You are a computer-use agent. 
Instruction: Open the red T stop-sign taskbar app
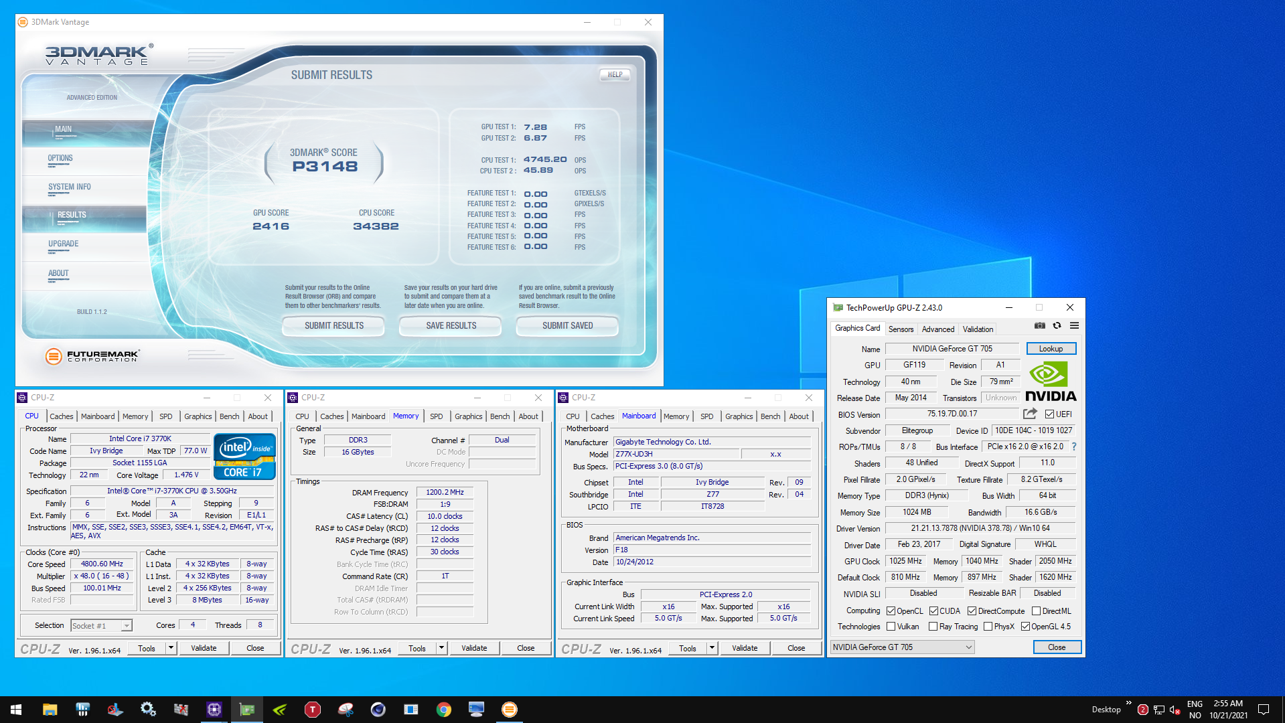coord(312,710)
